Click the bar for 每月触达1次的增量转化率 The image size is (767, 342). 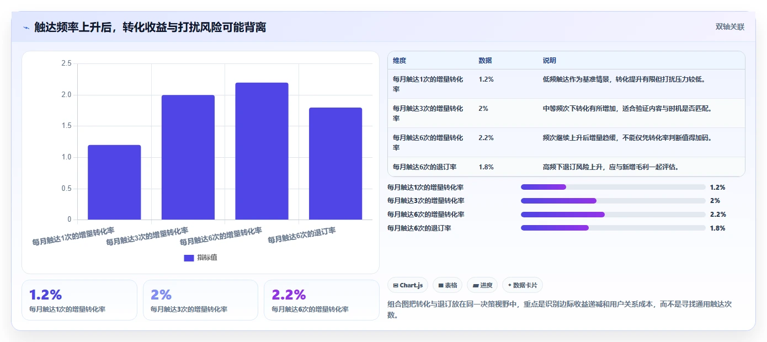tap(114, 182)
